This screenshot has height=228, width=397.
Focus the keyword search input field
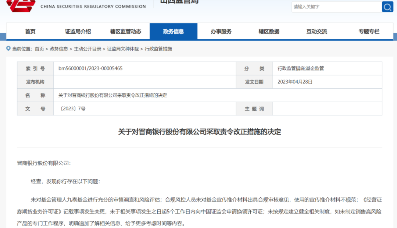click(337, 7)
